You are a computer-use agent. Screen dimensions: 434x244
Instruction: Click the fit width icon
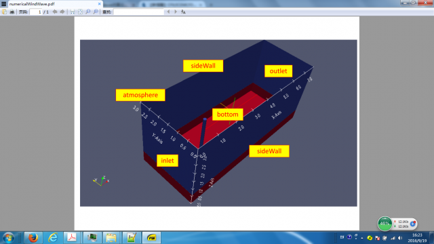coord(73,12)
